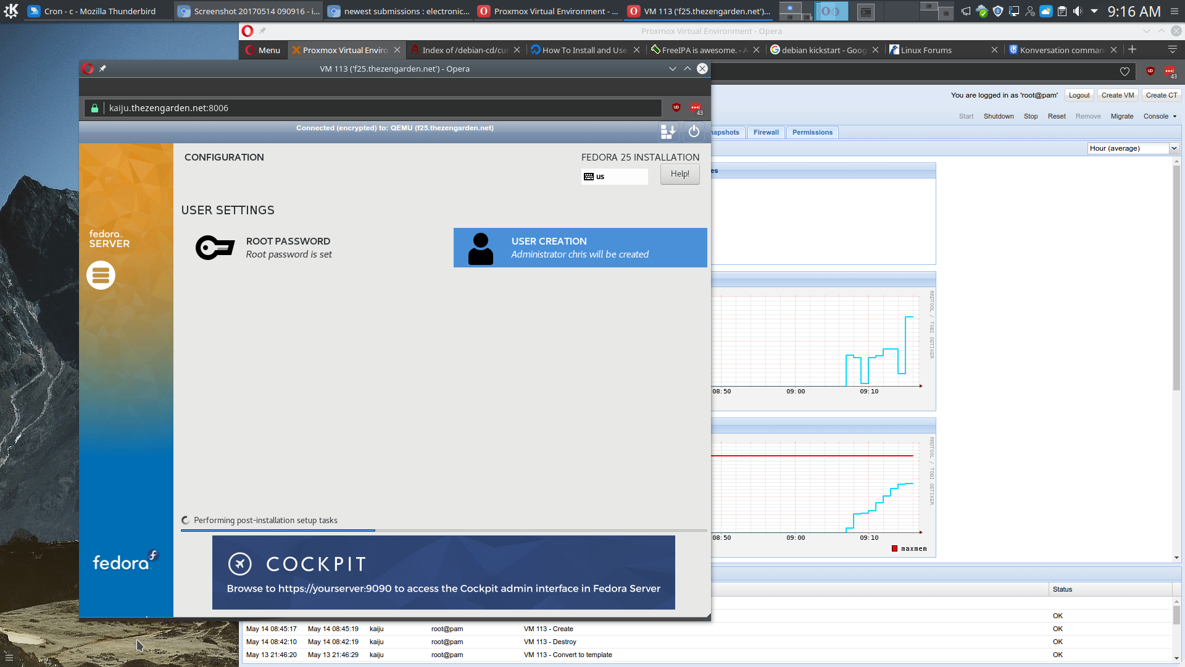Click the cloud sync checkmark tray icon
Viewport: 1185px width, 667px height.
click(x=982, y=11)
